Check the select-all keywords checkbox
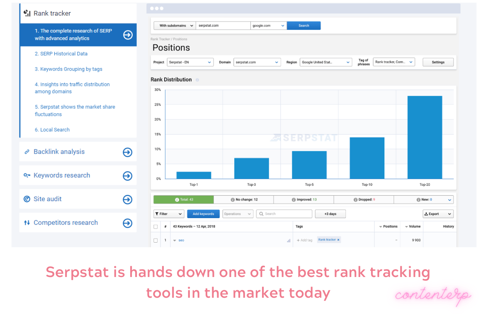Viewport: 488px width, 316px height. (x=156, y=226)
